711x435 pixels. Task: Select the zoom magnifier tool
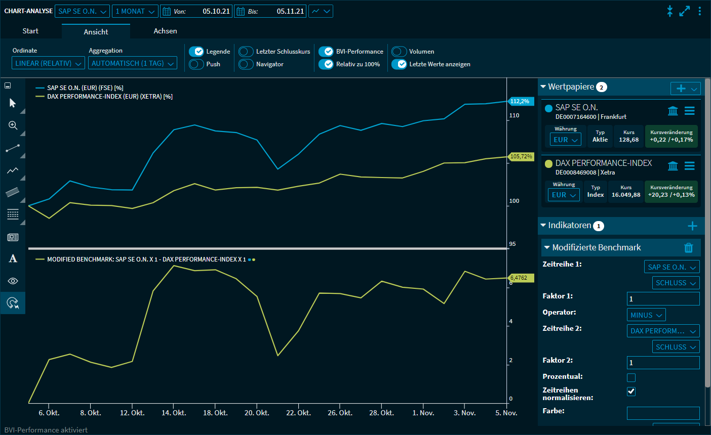[x=13, y=125]
